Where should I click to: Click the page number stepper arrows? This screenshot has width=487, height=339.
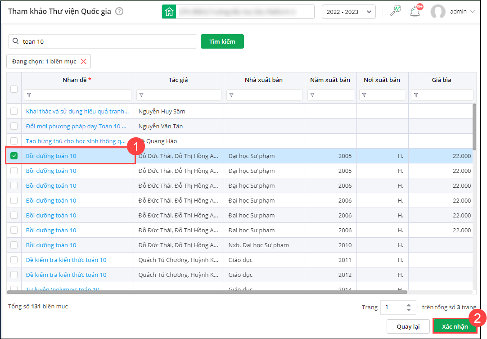tap(408, 307)
